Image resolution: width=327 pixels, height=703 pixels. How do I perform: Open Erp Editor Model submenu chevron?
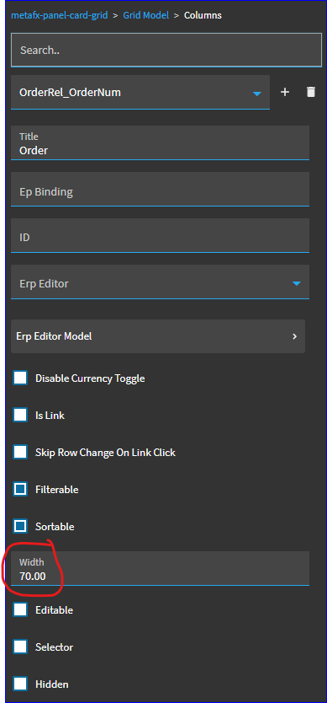294,336
